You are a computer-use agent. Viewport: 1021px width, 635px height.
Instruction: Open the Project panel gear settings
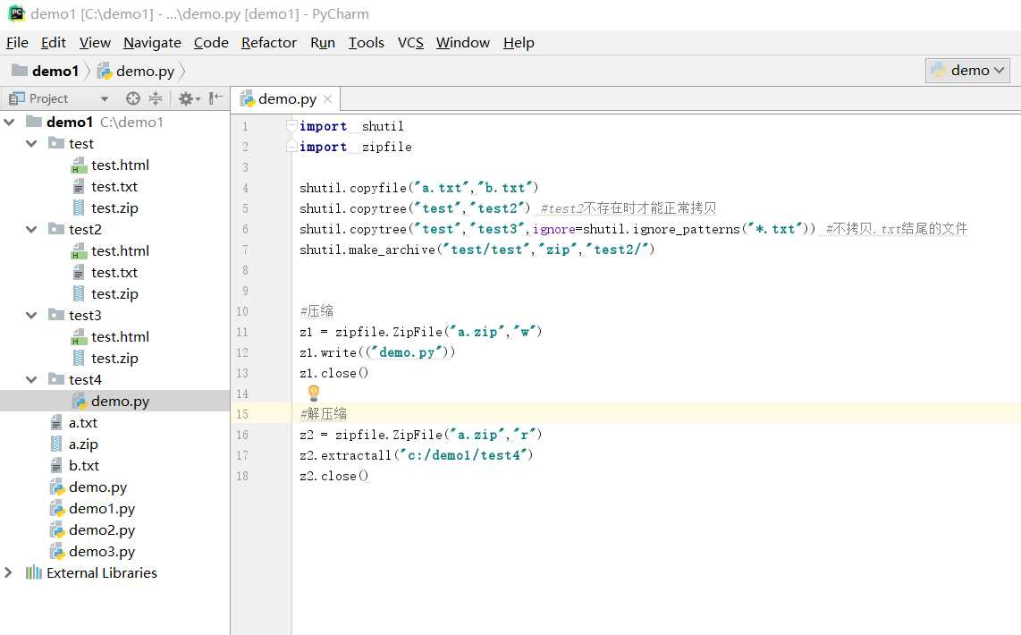189,98
